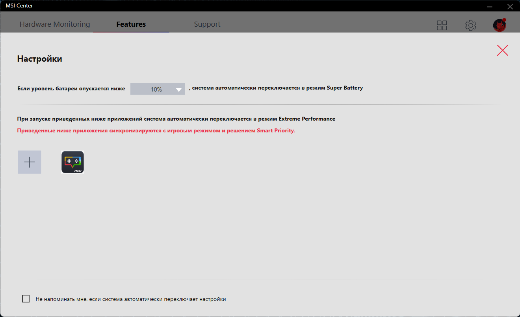
Task: Switch to the Hardware Monitoring tab
Action: click(x=55, y=24)
